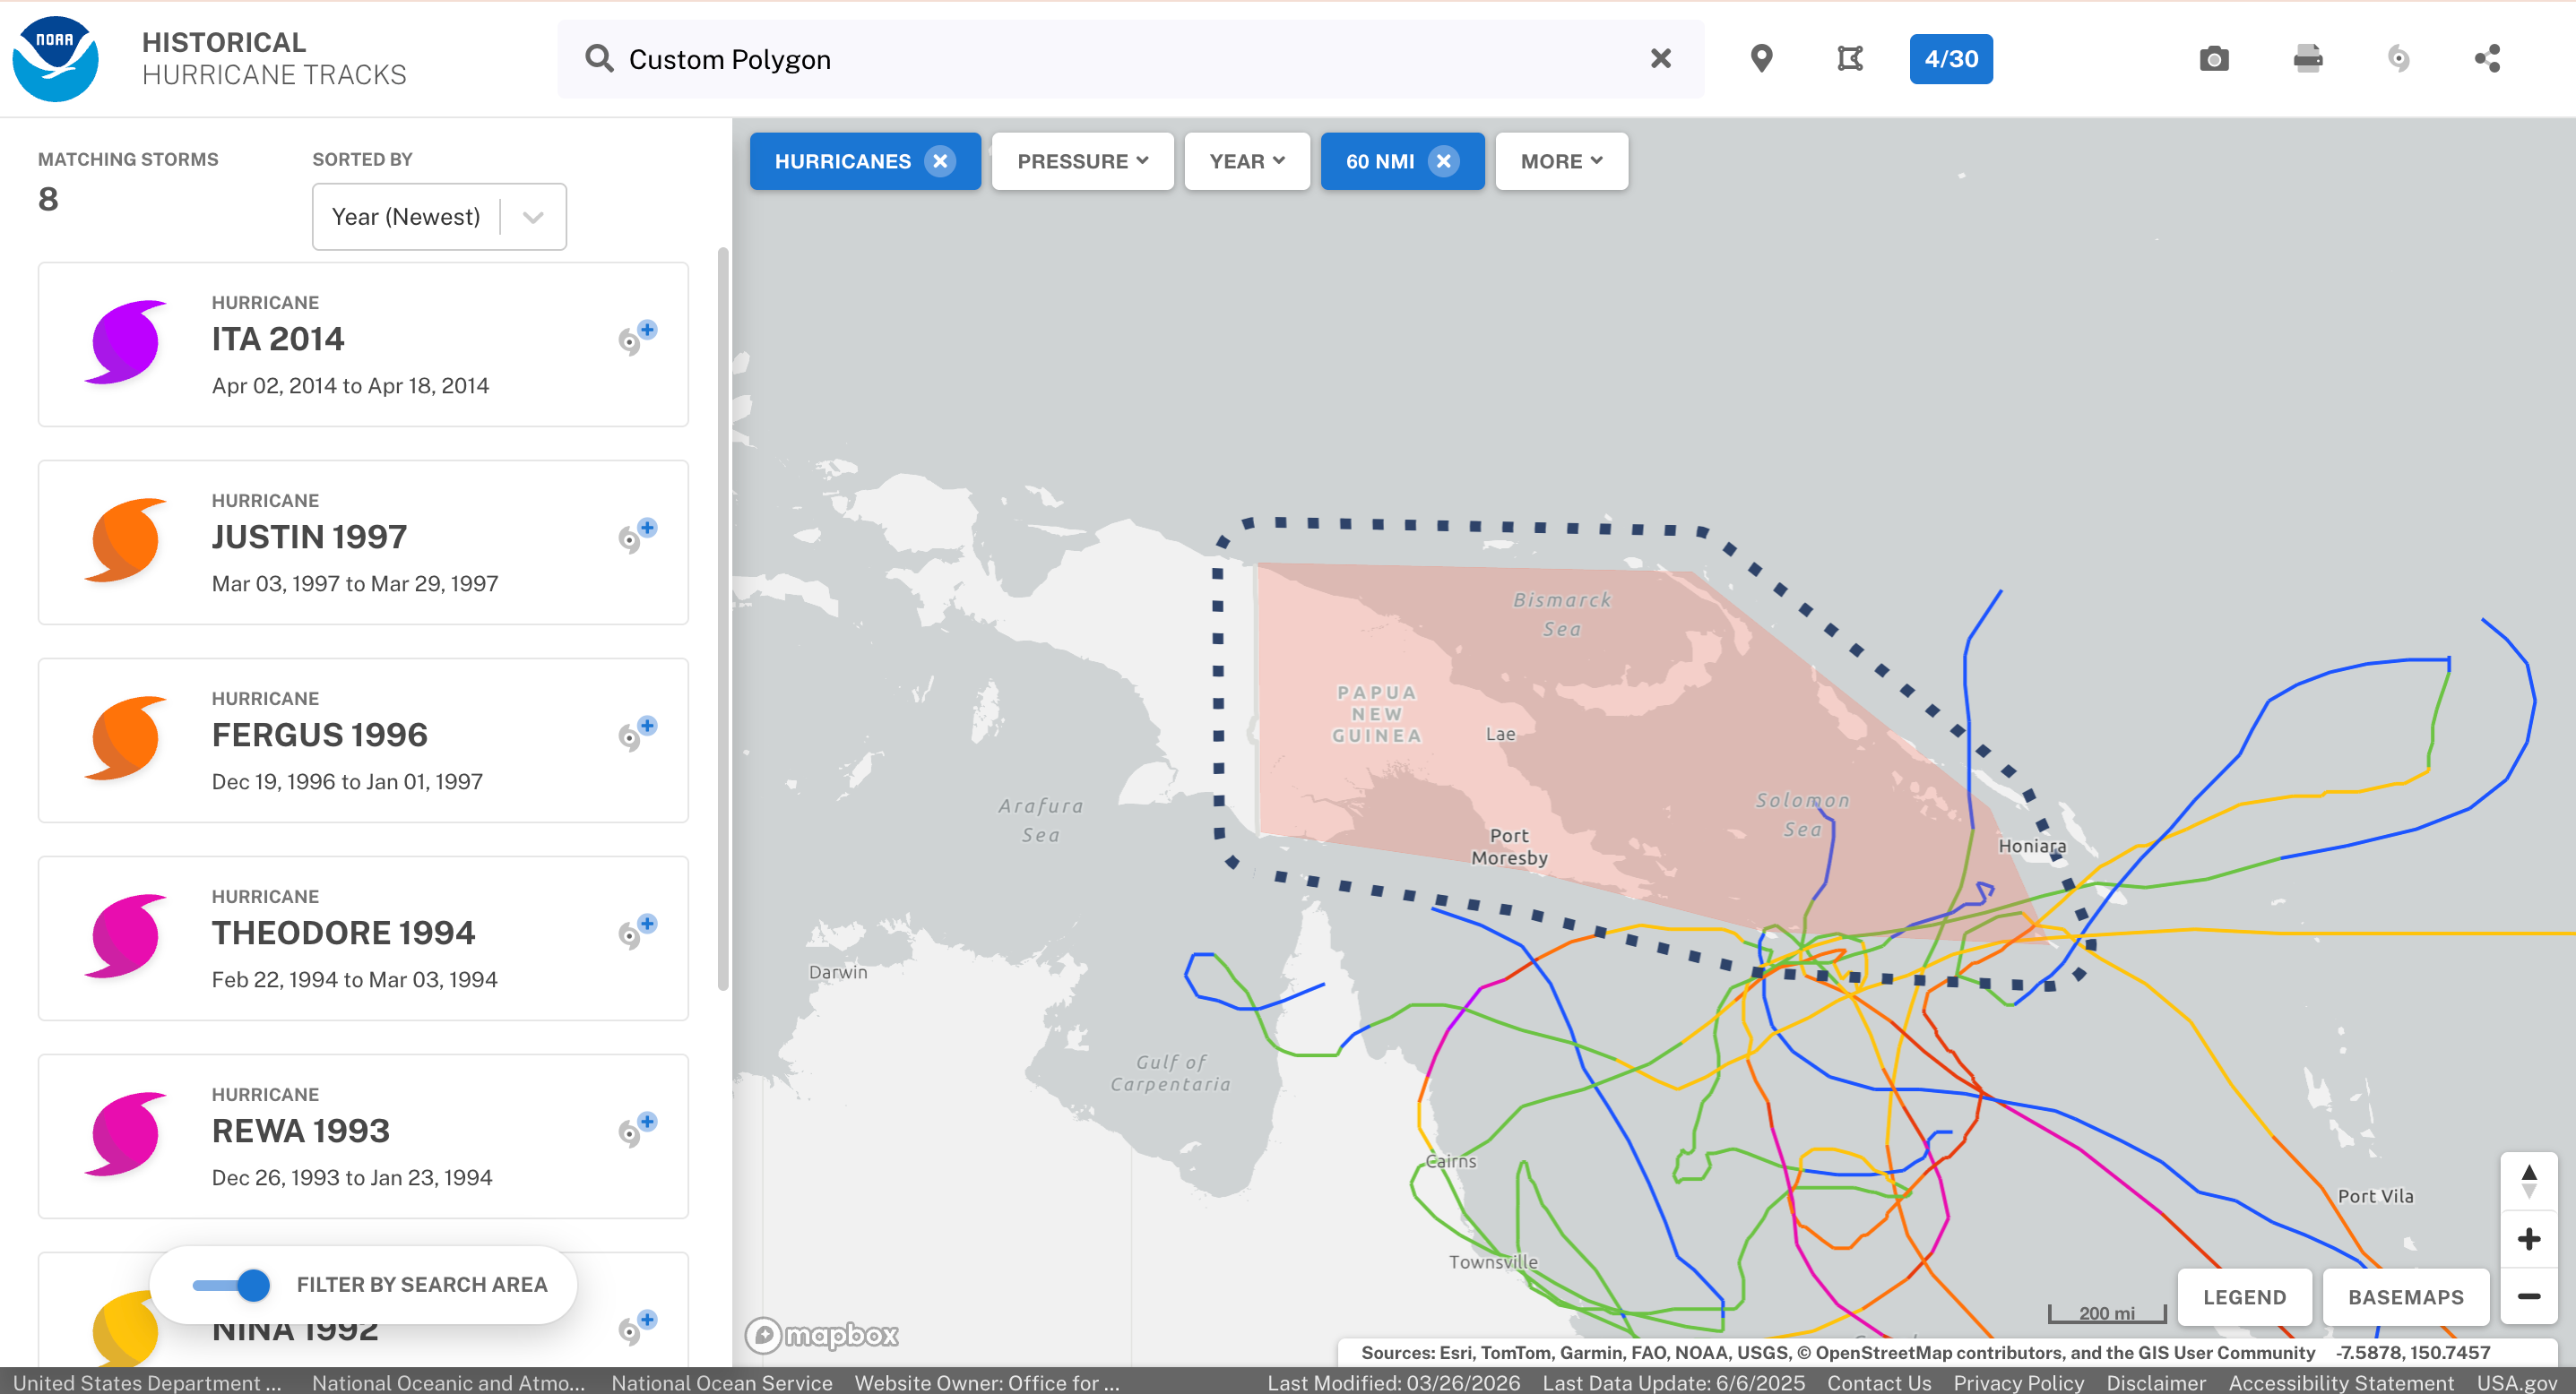Image resolution: width=2576 pixels, height=1394 pixels.
Task: Select the Justin 1997 storm card
Action: 362,543
